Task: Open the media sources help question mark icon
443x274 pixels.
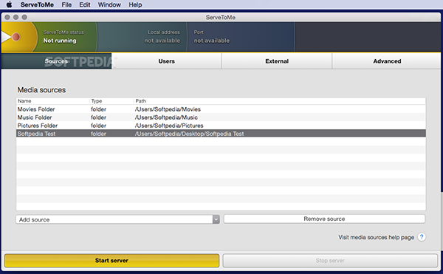Action: (422, 237)
